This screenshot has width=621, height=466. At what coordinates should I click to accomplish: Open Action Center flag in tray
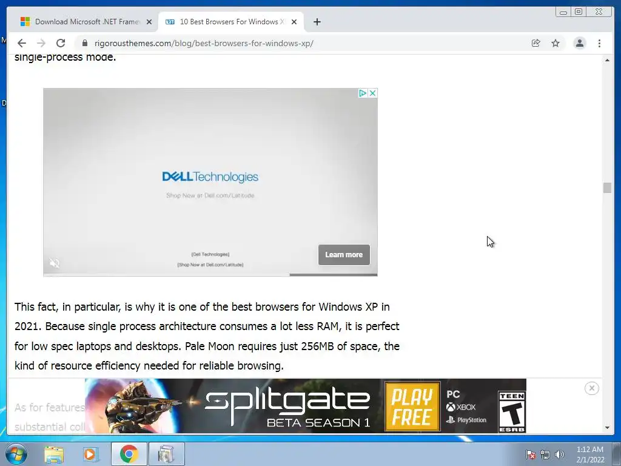coord(531,454)
